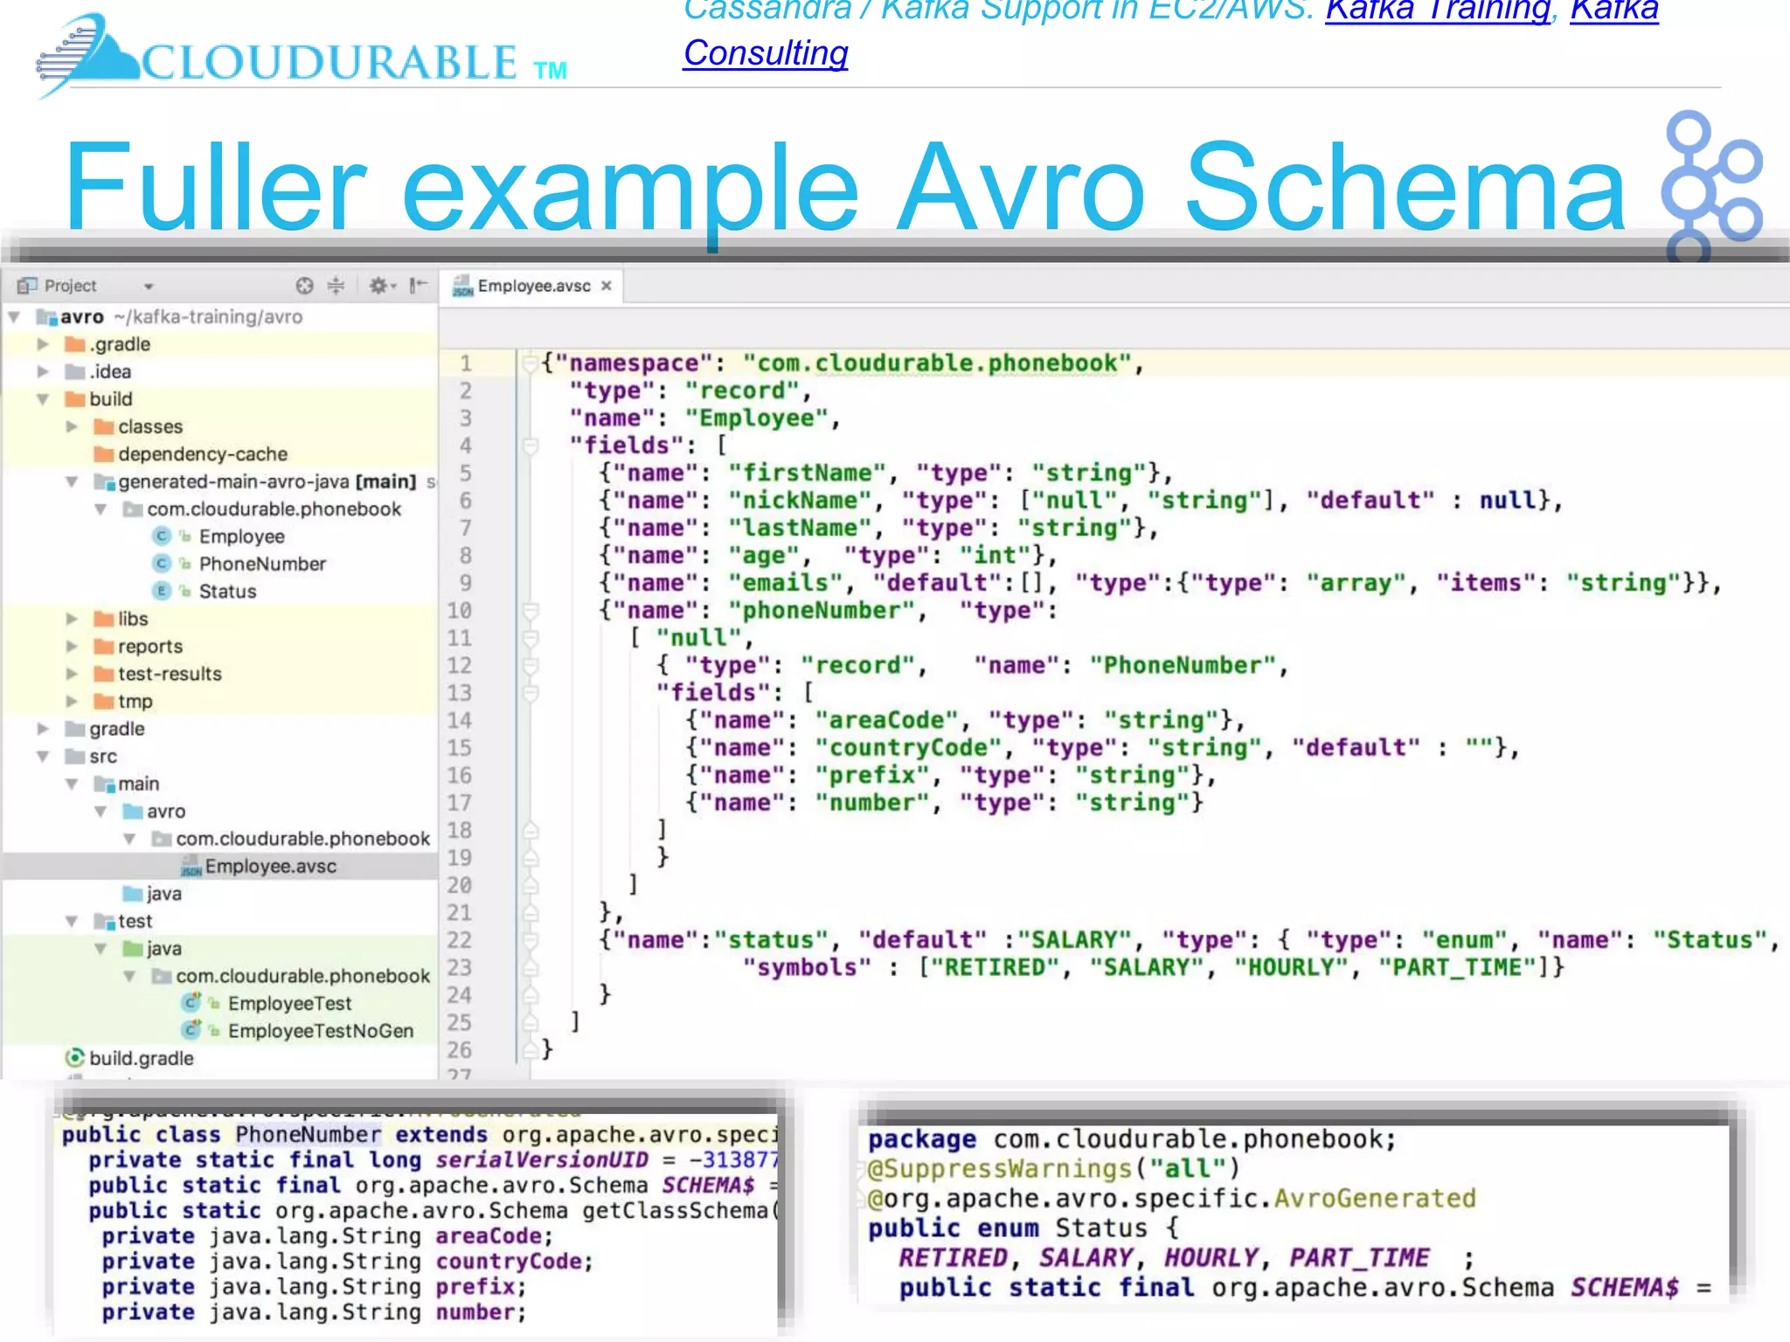Expand the libs folder in tree
This screenshot has height=1342, width=1790.
pyautogui.click(x=72, y=619)
